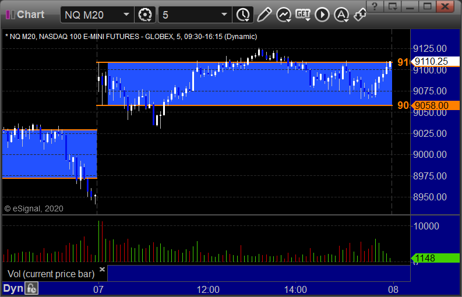
Task: Click the 10000 volume axis label
Action: click(x=426, y=226)
